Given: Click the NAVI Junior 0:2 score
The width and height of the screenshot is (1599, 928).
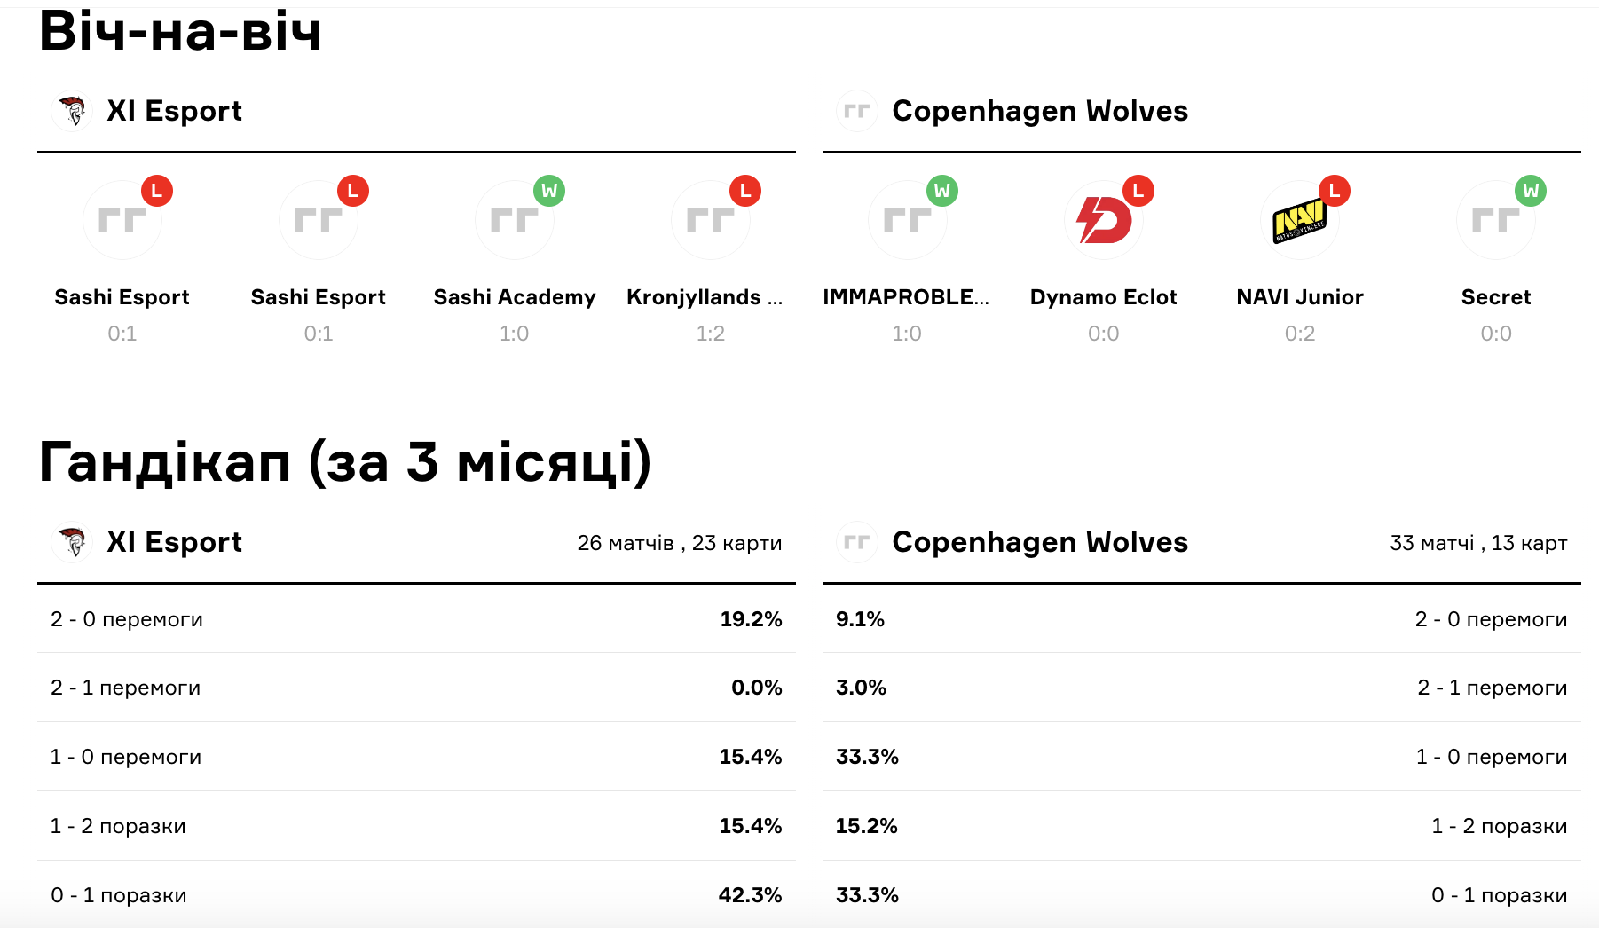Looking at the screenshot, I should [1300, 334].
